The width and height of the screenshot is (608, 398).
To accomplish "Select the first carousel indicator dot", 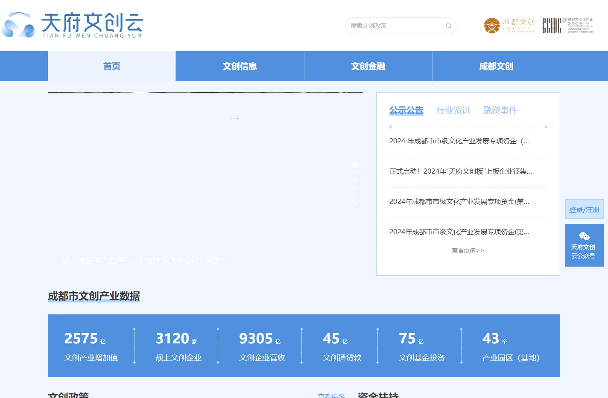I will [355, 165].
